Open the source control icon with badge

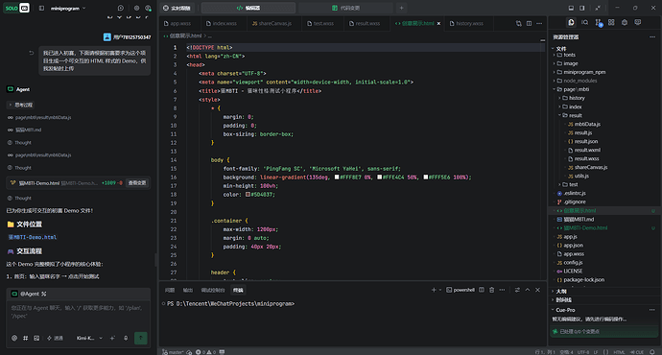[x=599, y=23]
